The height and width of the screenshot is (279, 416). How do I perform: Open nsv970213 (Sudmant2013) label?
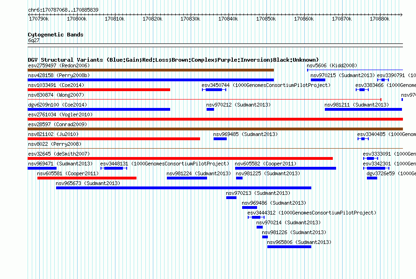(x=258, y=193)
